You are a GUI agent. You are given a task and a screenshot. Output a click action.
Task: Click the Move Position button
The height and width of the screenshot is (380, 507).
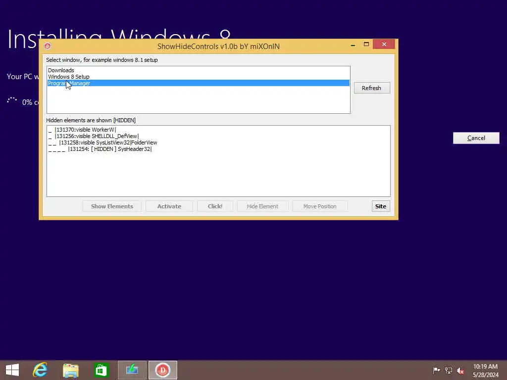point(320,206)
